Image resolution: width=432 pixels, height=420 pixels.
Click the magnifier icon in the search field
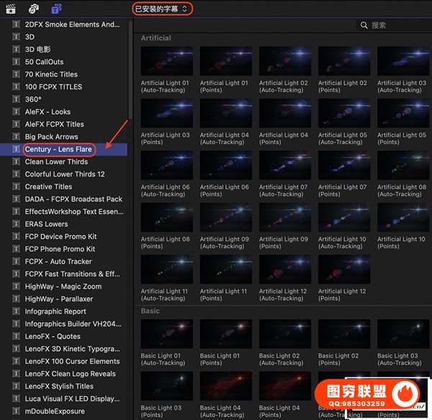364,25
